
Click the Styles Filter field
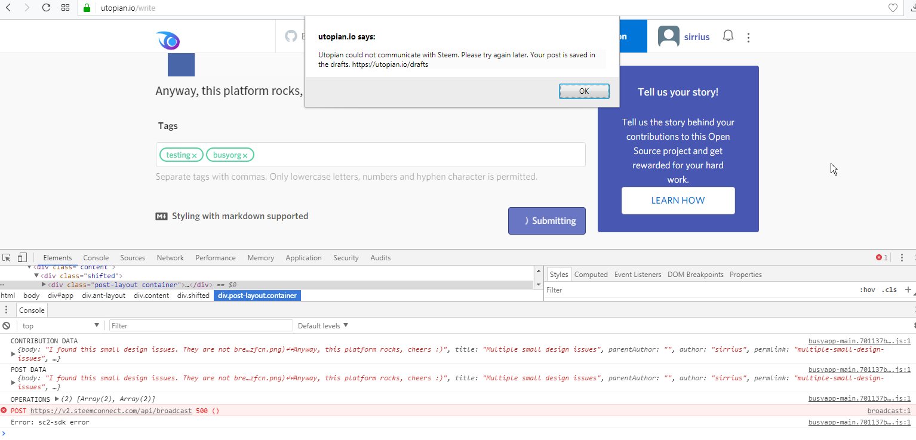(699, 290)
